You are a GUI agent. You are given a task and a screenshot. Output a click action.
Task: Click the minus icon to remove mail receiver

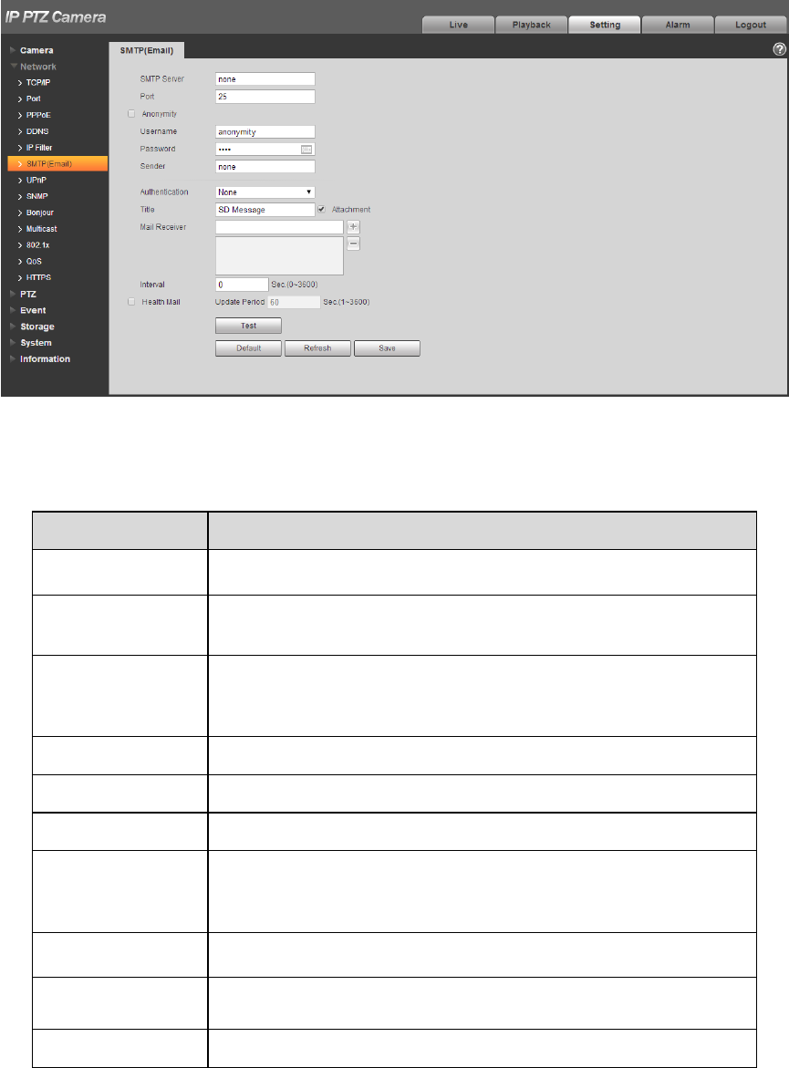click(x=354, y=244)
